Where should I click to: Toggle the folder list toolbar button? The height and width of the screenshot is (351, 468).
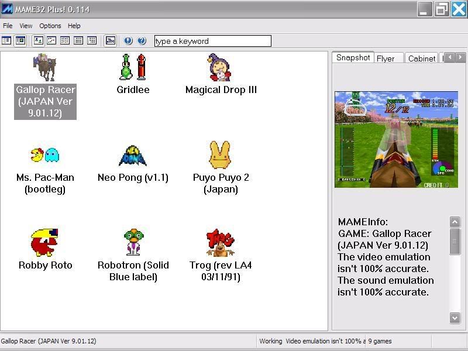[6, 40]
